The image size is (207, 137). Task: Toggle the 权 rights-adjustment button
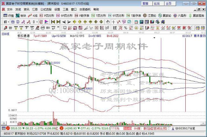pyautogui.click(x=41, y=22)
